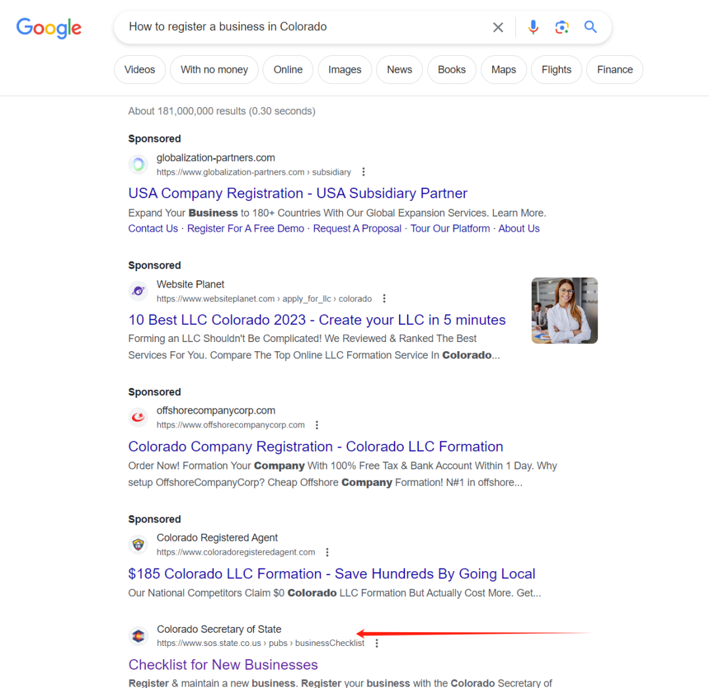
Task: Open options menu for Website Planet ad
Action: point(385,299)
